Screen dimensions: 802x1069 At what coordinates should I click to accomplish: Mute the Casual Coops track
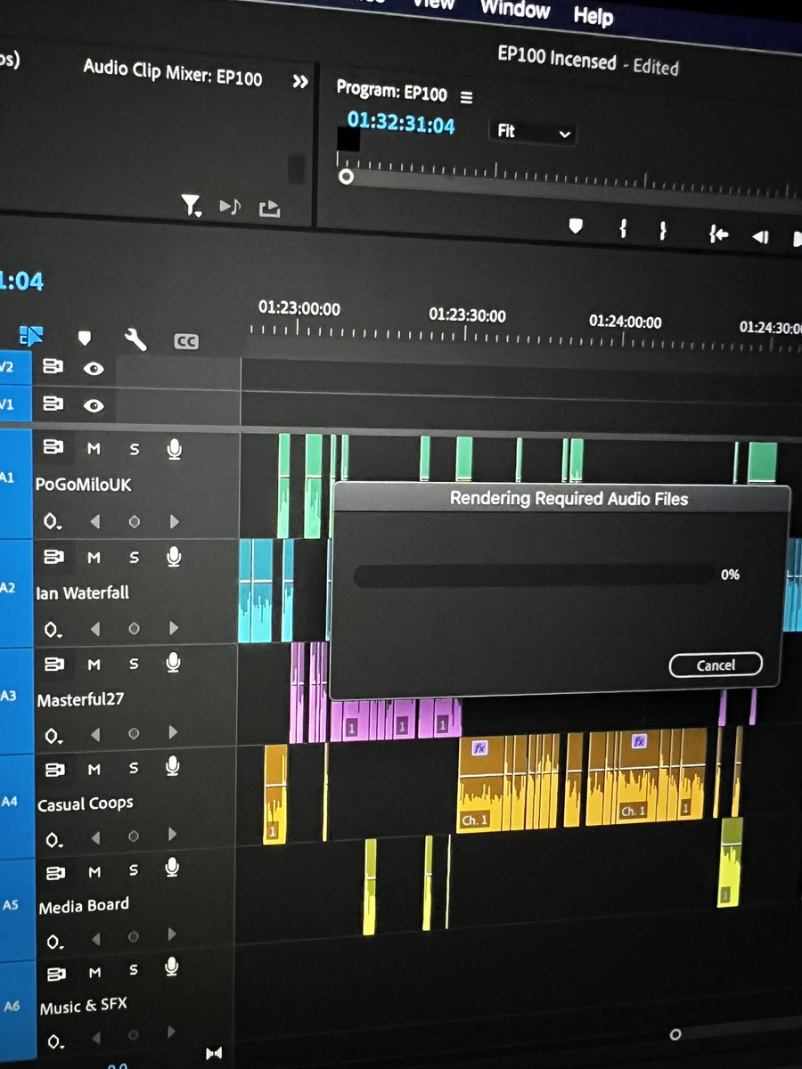(x=94, y=769)
